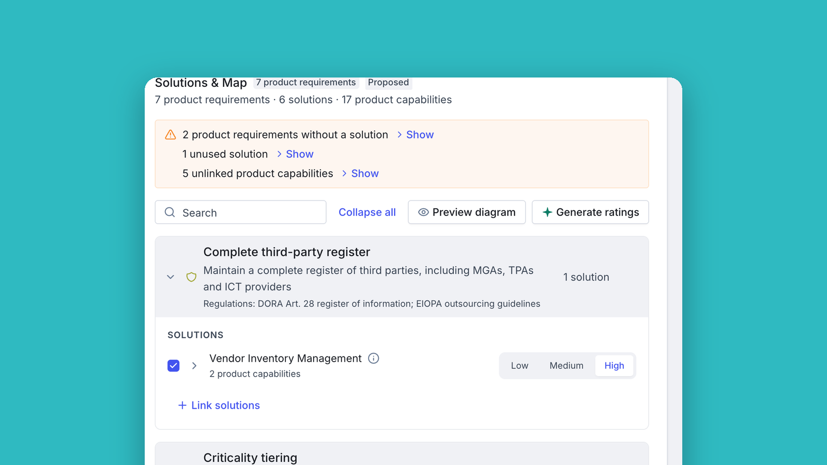Click the Vendor Inventory Management name
827x465 pixels.
285,359
